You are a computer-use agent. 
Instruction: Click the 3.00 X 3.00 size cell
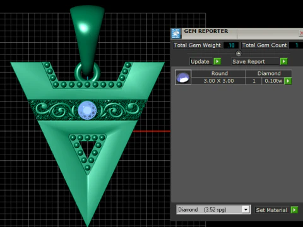(x=218, y=81)
